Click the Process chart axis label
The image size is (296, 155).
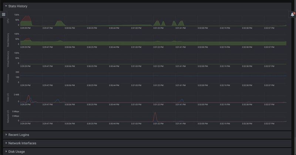click(9, 78)
